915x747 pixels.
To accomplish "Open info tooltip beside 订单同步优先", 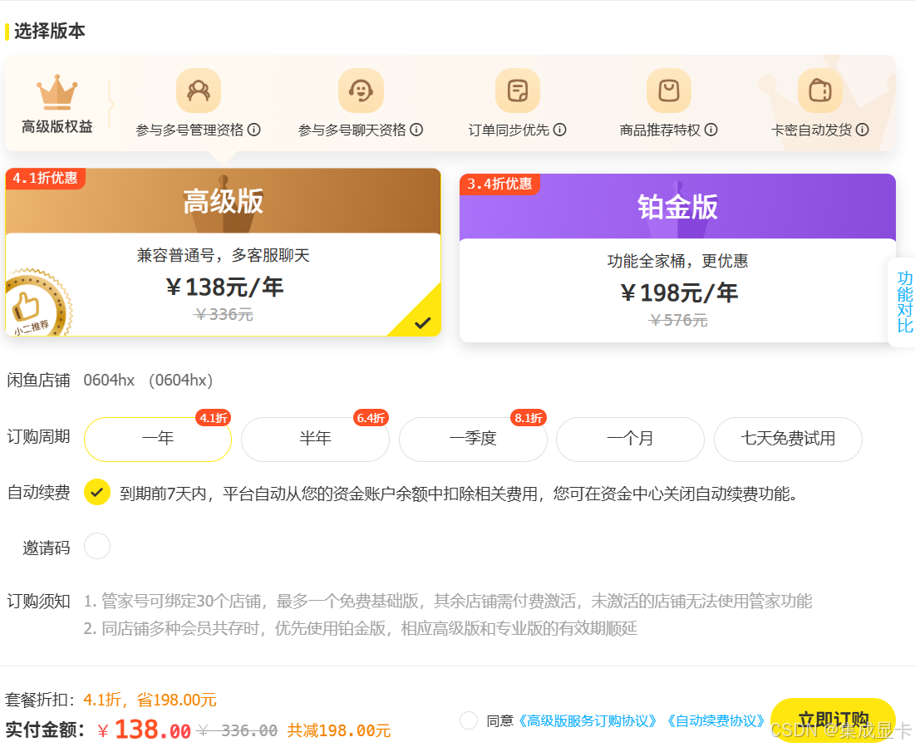I will [559, 130].
